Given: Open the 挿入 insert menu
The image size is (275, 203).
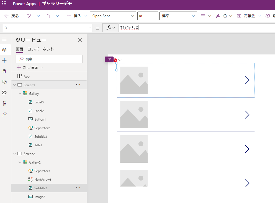Looking at the screenshot, I should [x=77, y=16].
